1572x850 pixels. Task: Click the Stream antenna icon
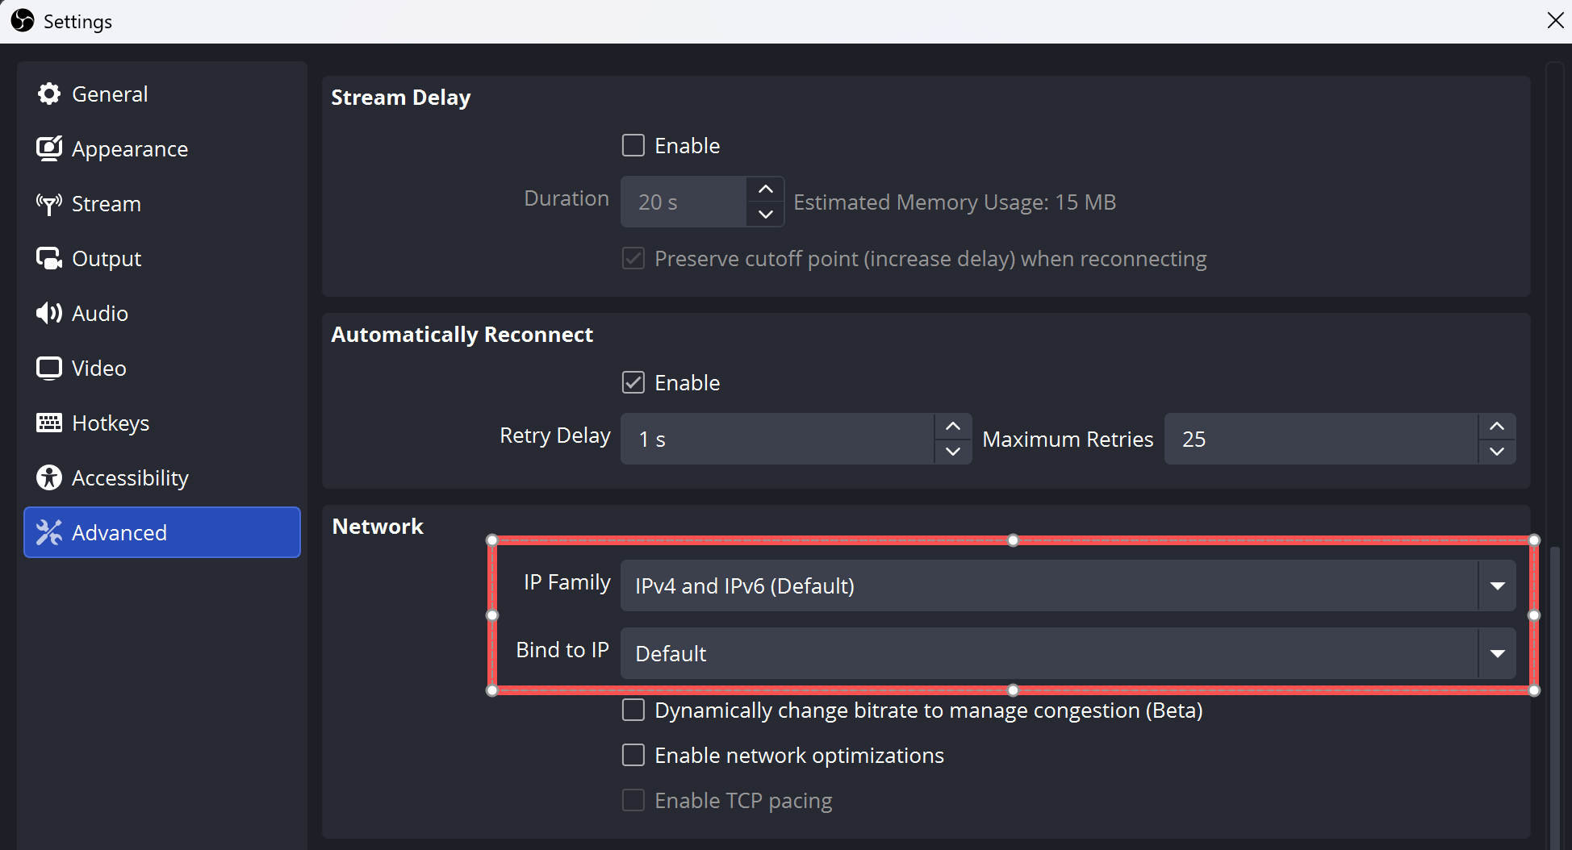click(49, 204)
